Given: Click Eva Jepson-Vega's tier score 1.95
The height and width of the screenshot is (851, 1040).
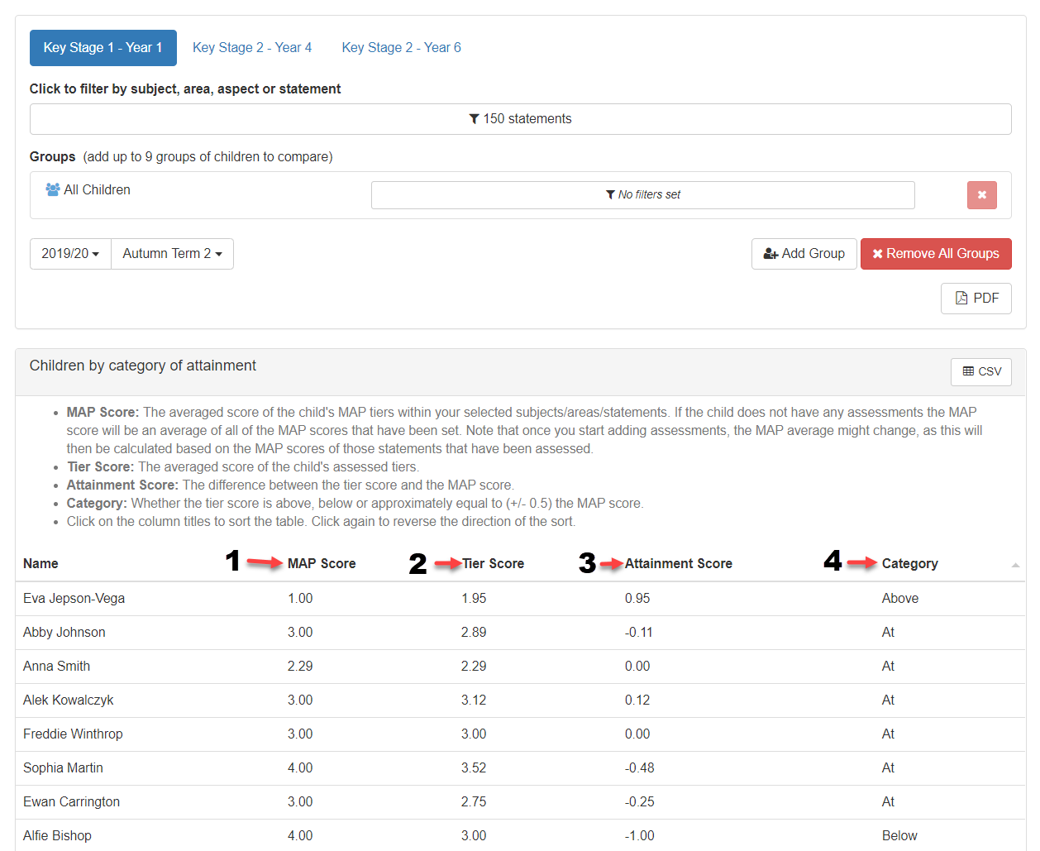Looking at the screenshot, I should click(x=474, y=599).
